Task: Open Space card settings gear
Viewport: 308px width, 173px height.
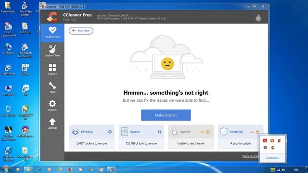Action: (x=160, y=132)
